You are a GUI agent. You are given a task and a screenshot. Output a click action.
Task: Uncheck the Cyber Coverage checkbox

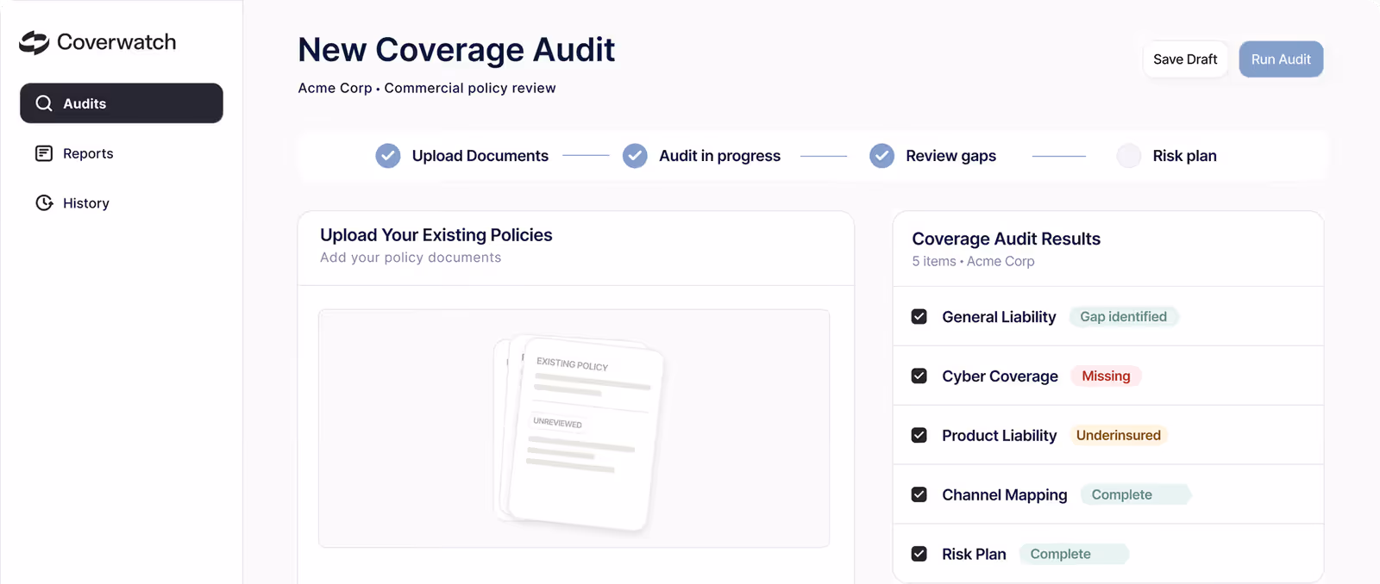click(x=919, y=376)
